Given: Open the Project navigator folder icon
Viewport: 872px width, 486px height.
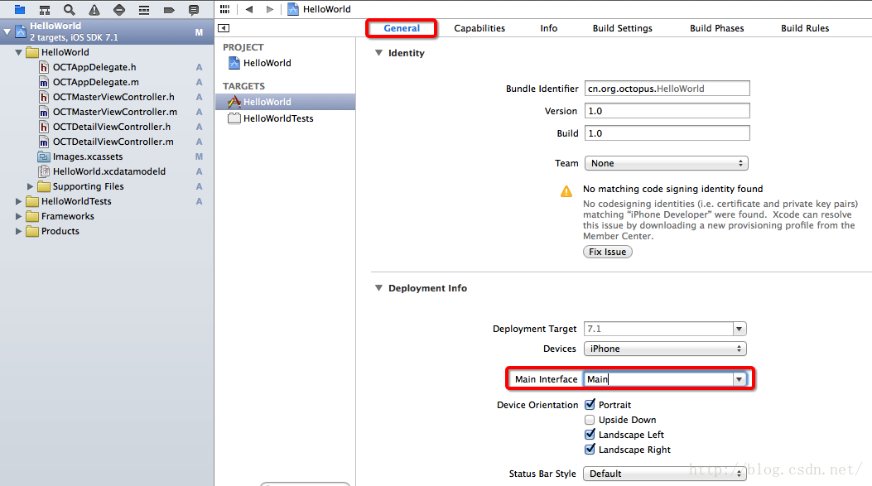Looking at the screenshot, I should tap(20, 9).
